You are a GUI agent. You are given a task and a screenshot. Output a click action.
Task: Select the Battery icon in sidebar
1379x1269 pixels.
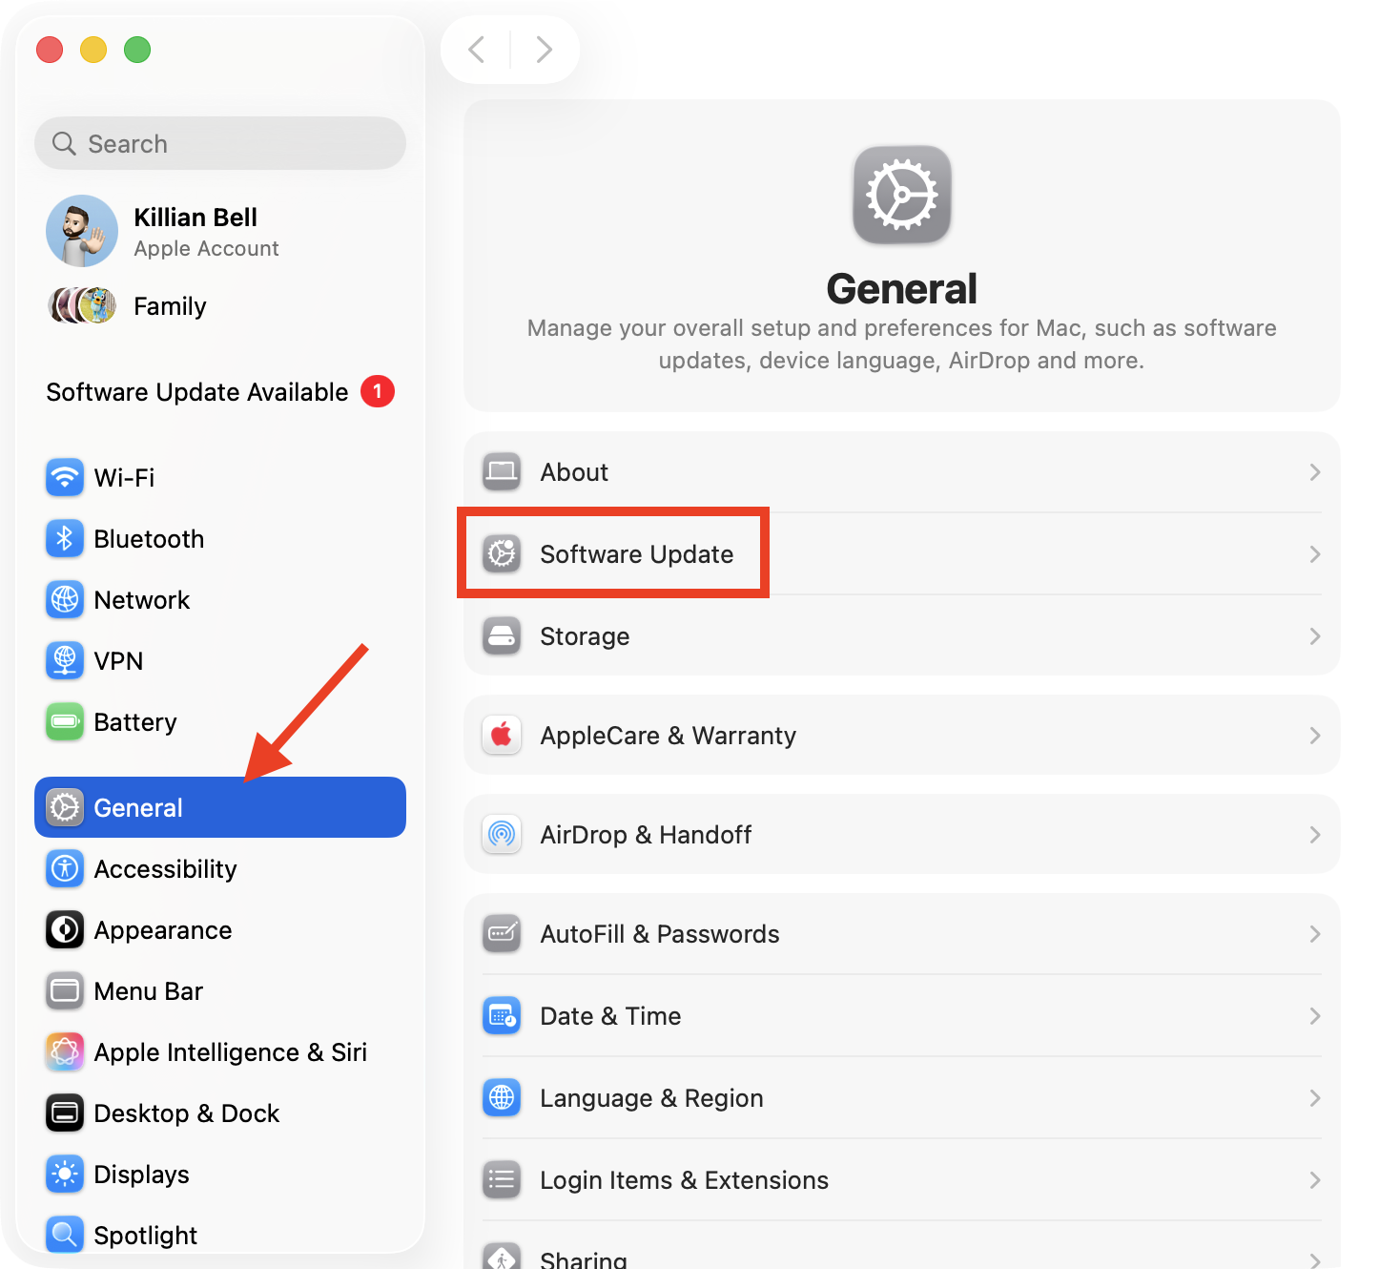click(64, 721)
